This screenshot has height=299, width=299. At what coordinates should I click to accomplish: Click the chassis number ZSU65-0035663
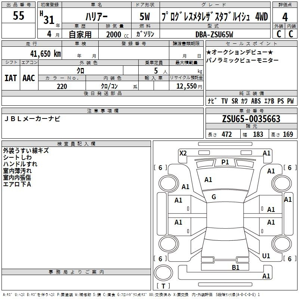[251, 119]
